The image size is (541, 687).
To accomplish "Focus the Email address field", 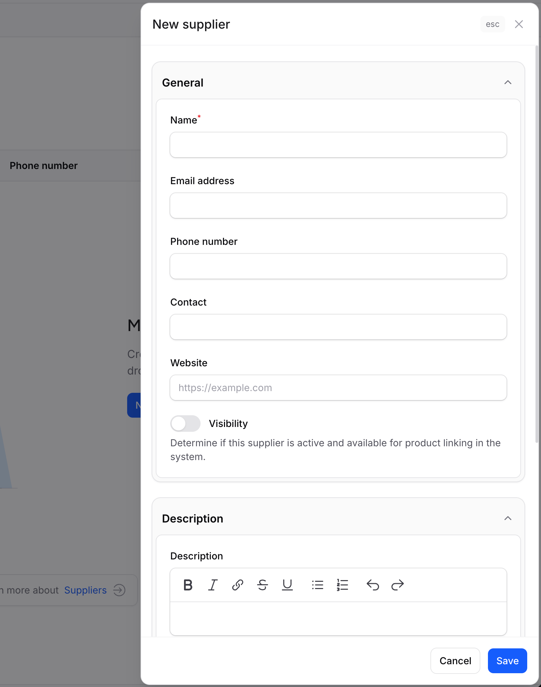I will [338, 206].
